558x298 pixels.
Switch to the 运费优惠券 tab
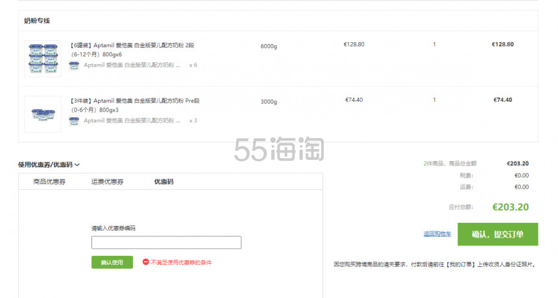107,182
